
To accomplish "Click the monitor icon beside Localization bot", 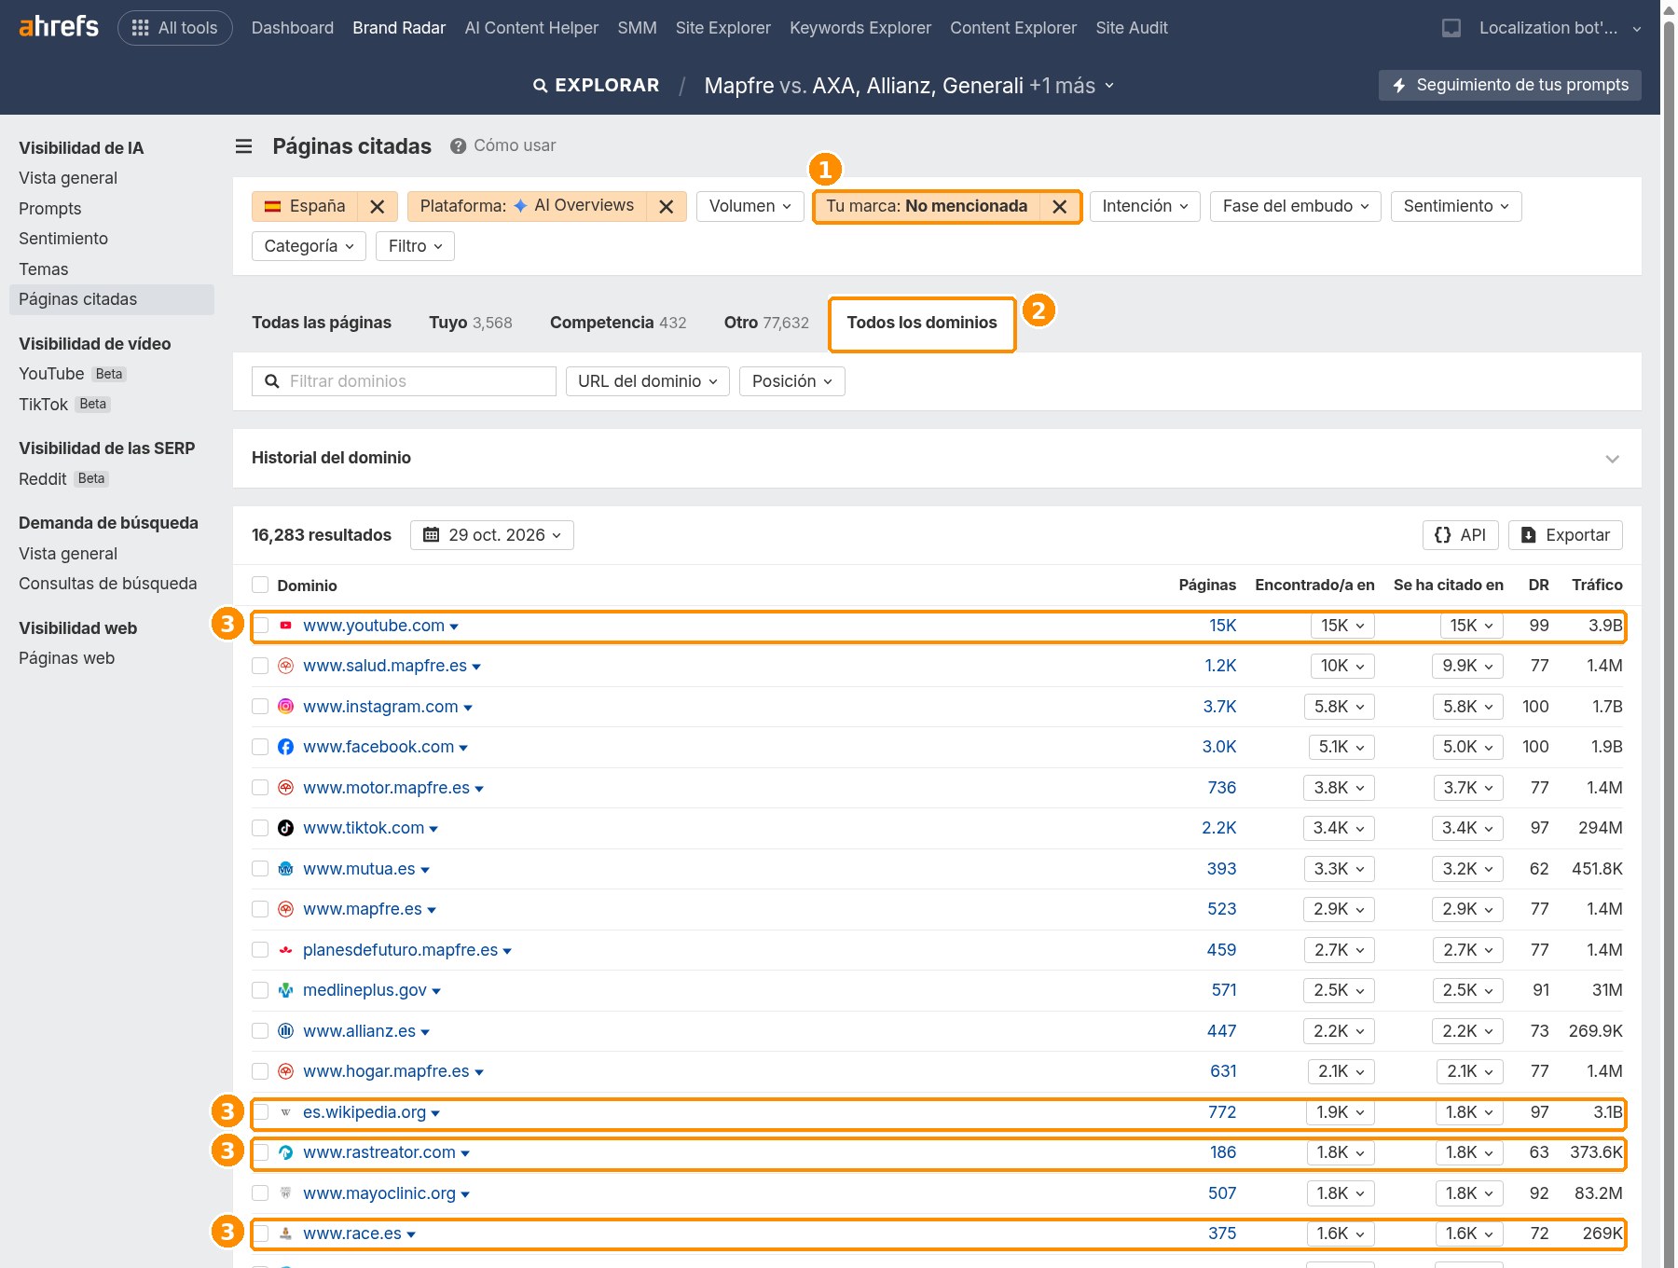I will (x=1451, y=28).
